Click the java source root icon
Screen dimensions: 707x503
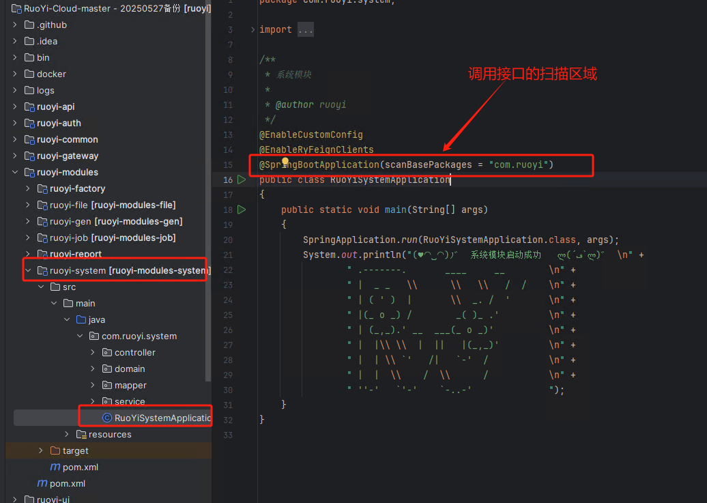82,319
